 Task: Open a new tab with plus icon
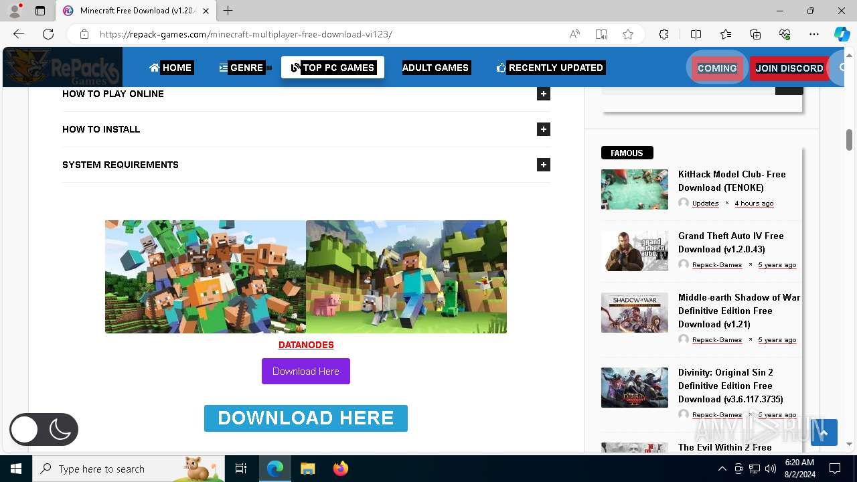(x=228, y=11)
